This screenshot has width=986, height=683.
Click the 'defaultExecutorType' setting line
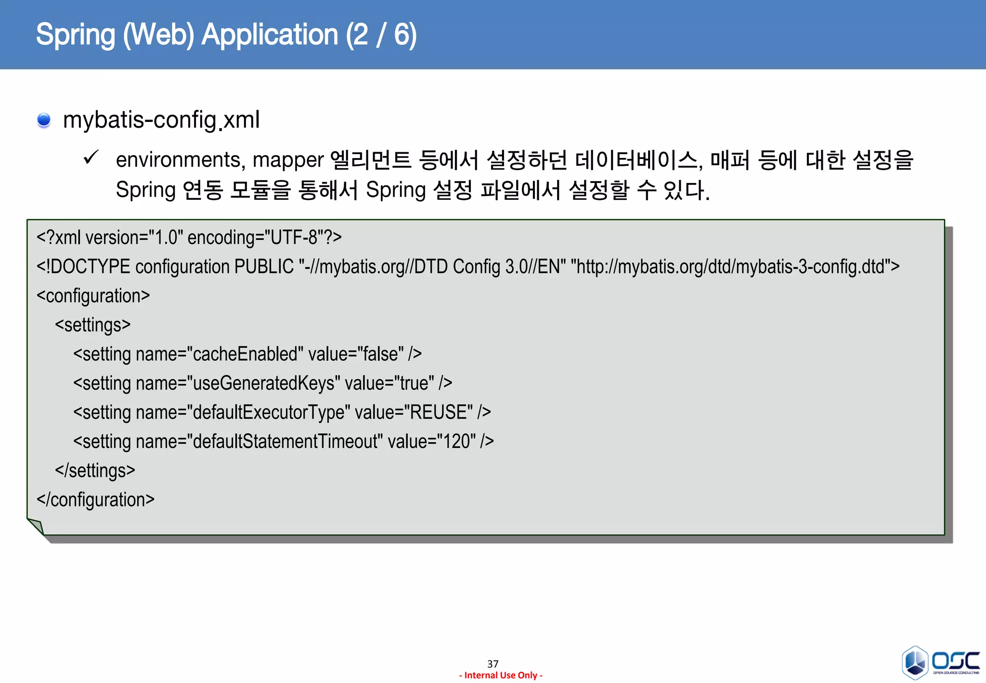[x=282, y=413]
